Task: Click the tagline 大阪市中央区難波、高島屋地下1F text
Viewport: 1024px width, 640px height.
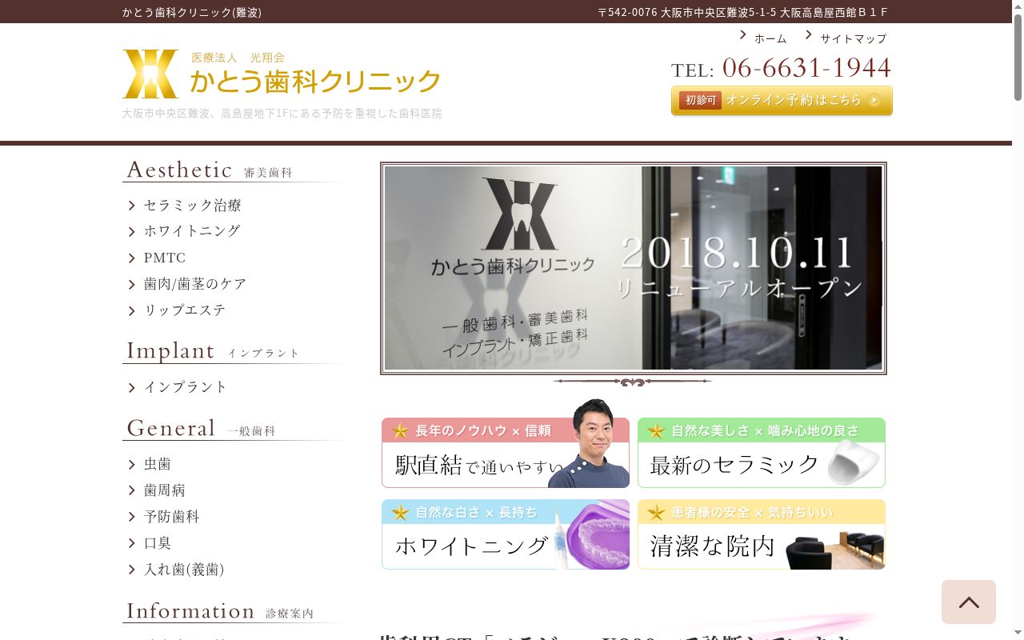Action: [x=282, y=114]
